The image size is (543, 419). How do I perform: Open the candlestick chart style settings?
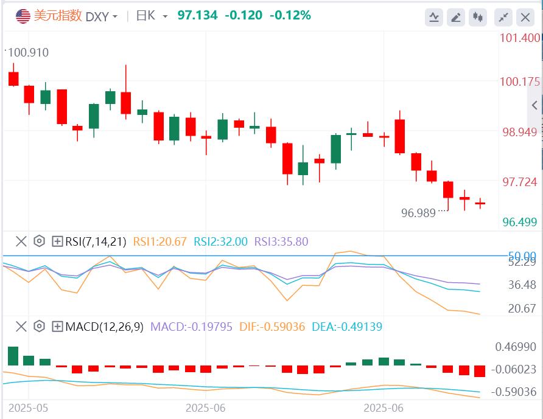point(478,18)
